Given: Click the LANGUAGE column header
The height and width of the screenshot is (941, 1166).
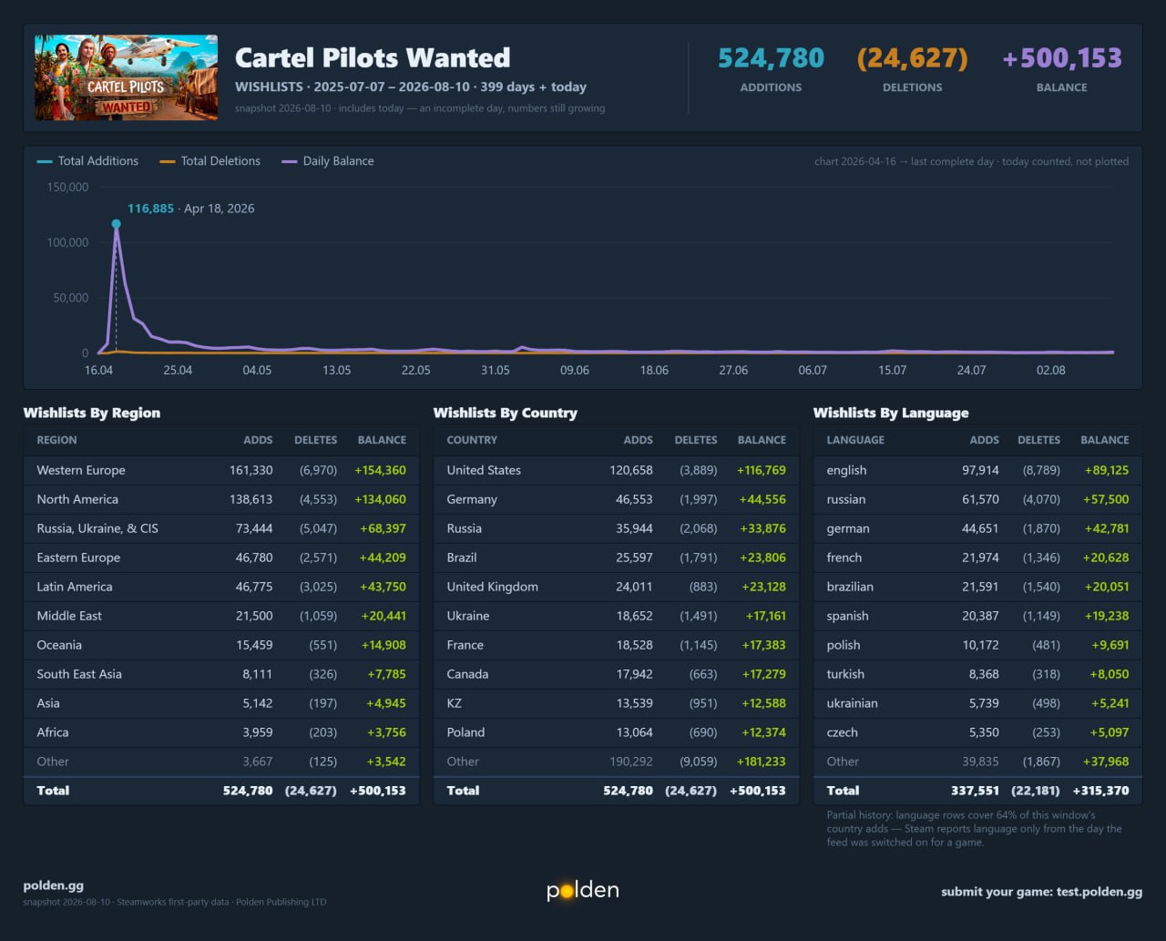Looking at the screenshot, I should (x=855, y=440).
